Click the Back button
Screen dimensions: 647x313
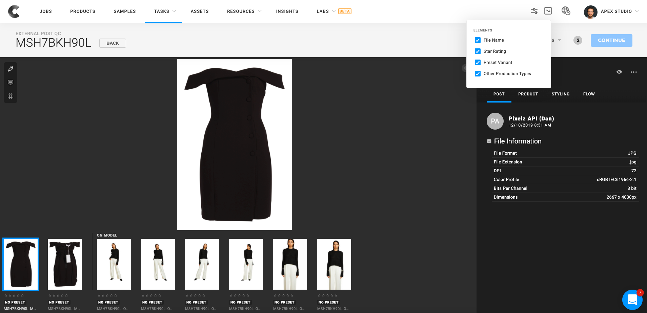pos(113,43)
